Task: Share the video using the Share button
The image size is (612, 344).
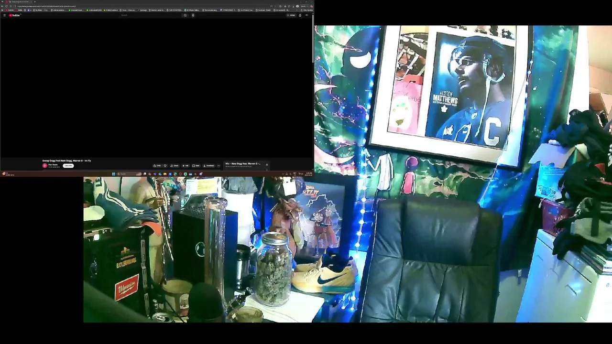Action: pyautogui.click(x=175, y=166)
